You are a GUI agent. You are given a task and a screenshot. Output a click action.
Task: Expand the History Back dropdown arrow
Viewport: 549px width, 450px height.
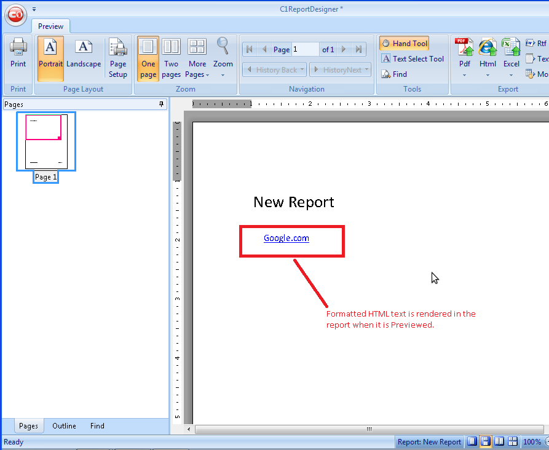pyautogui.click(x=302, y=69)
